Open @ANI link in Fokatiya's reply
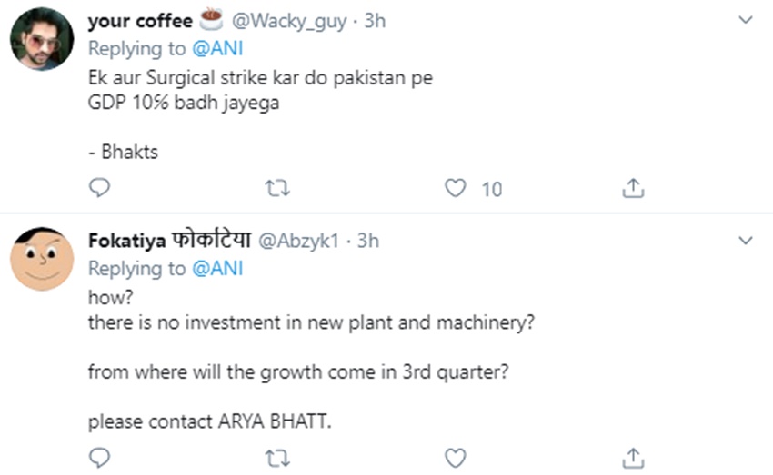The height and width of the screenshot is (475, 773). click(x=216, y=269)
